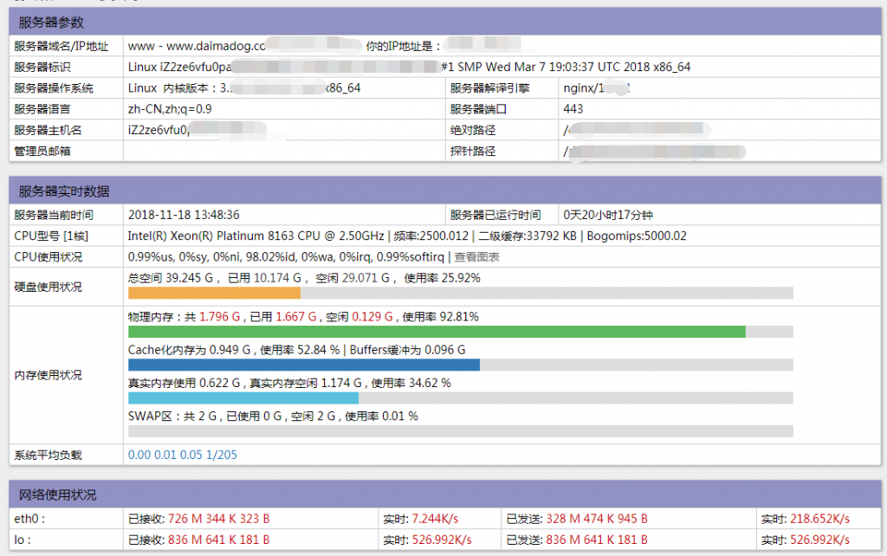Click the 硬盘使用状况 label cell
887x556 pixels.
[66, 287]
